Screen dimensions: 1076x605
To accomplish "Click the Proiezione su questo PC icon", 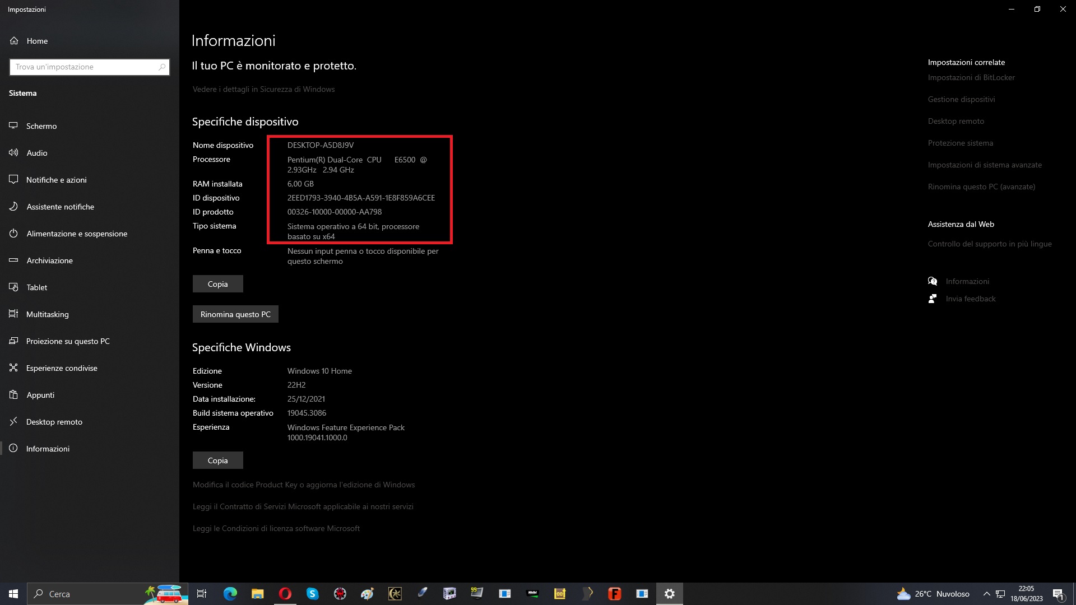I will pyautogui.click(x=13, y=341).
